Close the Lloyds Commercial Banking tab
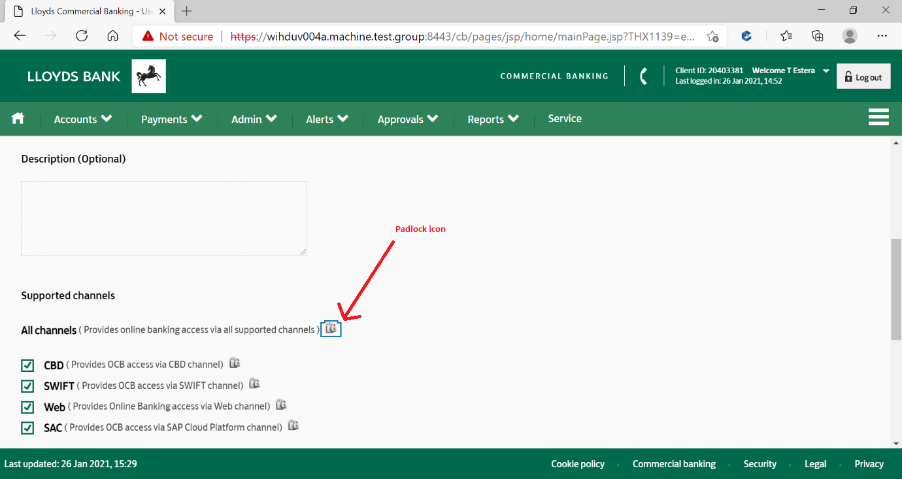The height and width of the screenshot is (479, 902). pyautogui.click(x=162, y=11)
